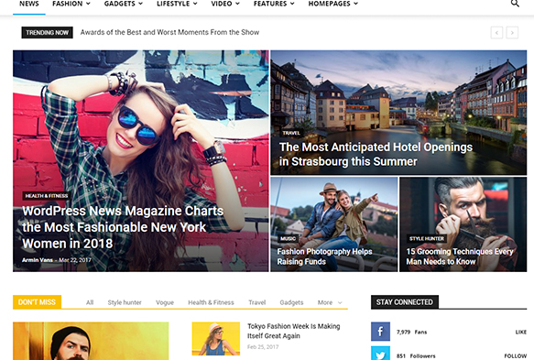The height and width of the screenshot is (360, 534).
Task: Open the bearded man in beanie thumbnail
Action: click(x=91, y=341)
